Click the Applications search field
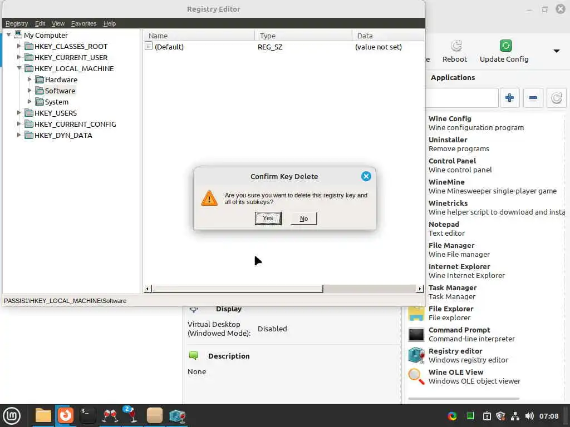This screenshot has width=570, height=427. pos(461,98)
